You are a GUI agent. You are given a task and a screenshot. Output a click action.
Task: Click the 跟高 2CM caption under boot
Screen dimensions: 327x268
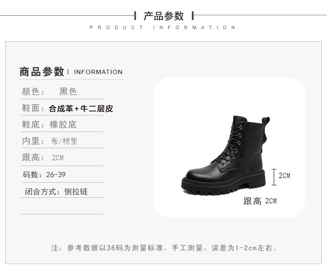pos(260,201)
